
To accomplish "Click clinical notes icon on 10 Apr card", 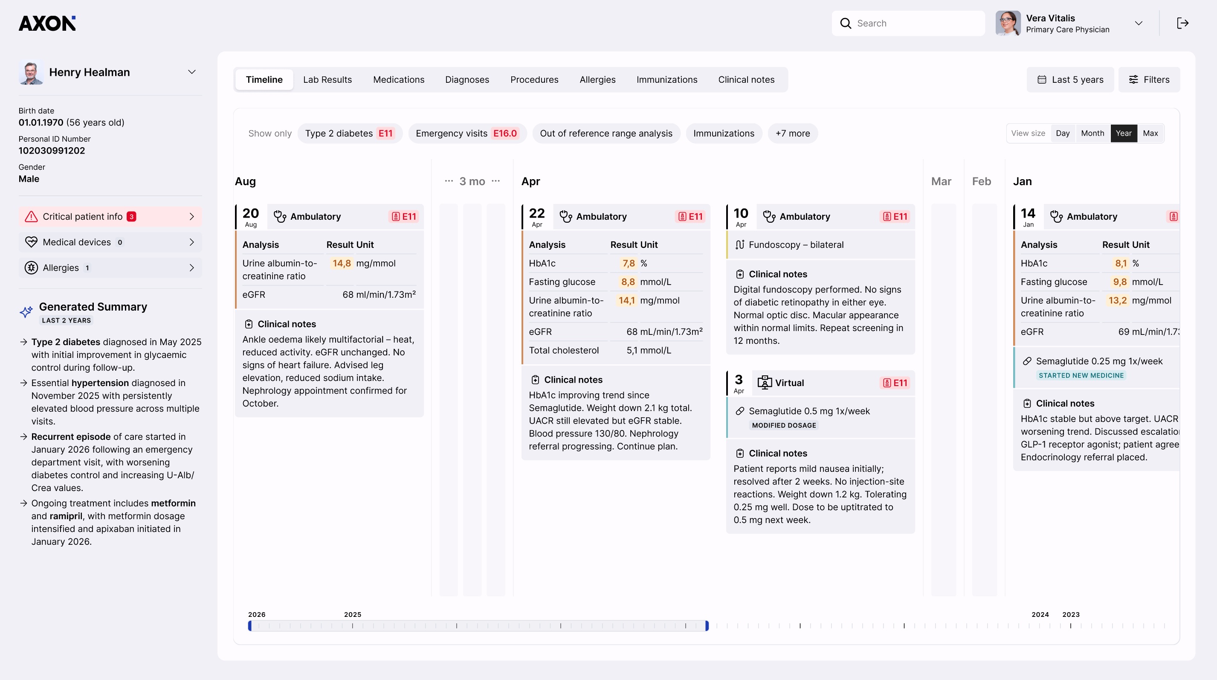I will (740, 274).
